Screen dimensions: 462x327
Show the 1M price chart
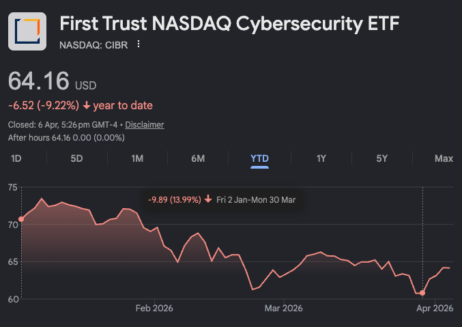point(137,158)
